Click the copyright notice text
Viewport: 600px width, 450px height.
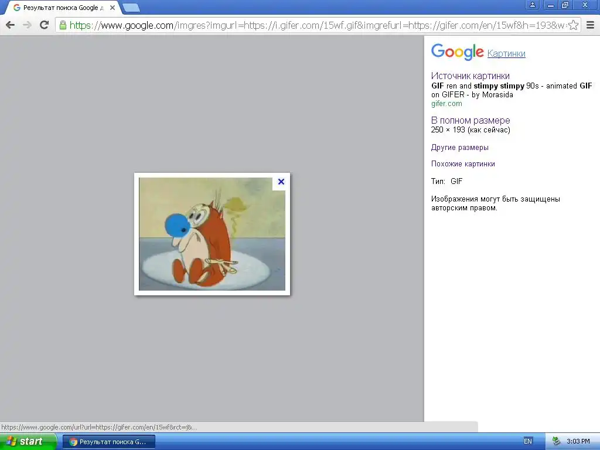(496, 203)
